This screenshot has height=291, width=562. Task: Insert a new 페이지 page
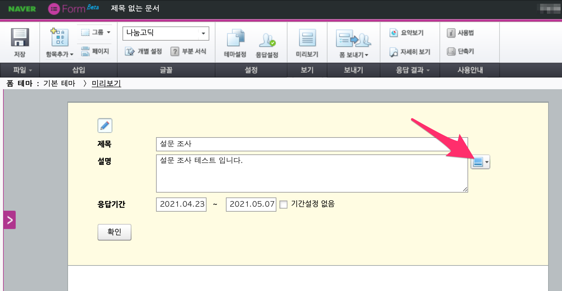(95, 51)
